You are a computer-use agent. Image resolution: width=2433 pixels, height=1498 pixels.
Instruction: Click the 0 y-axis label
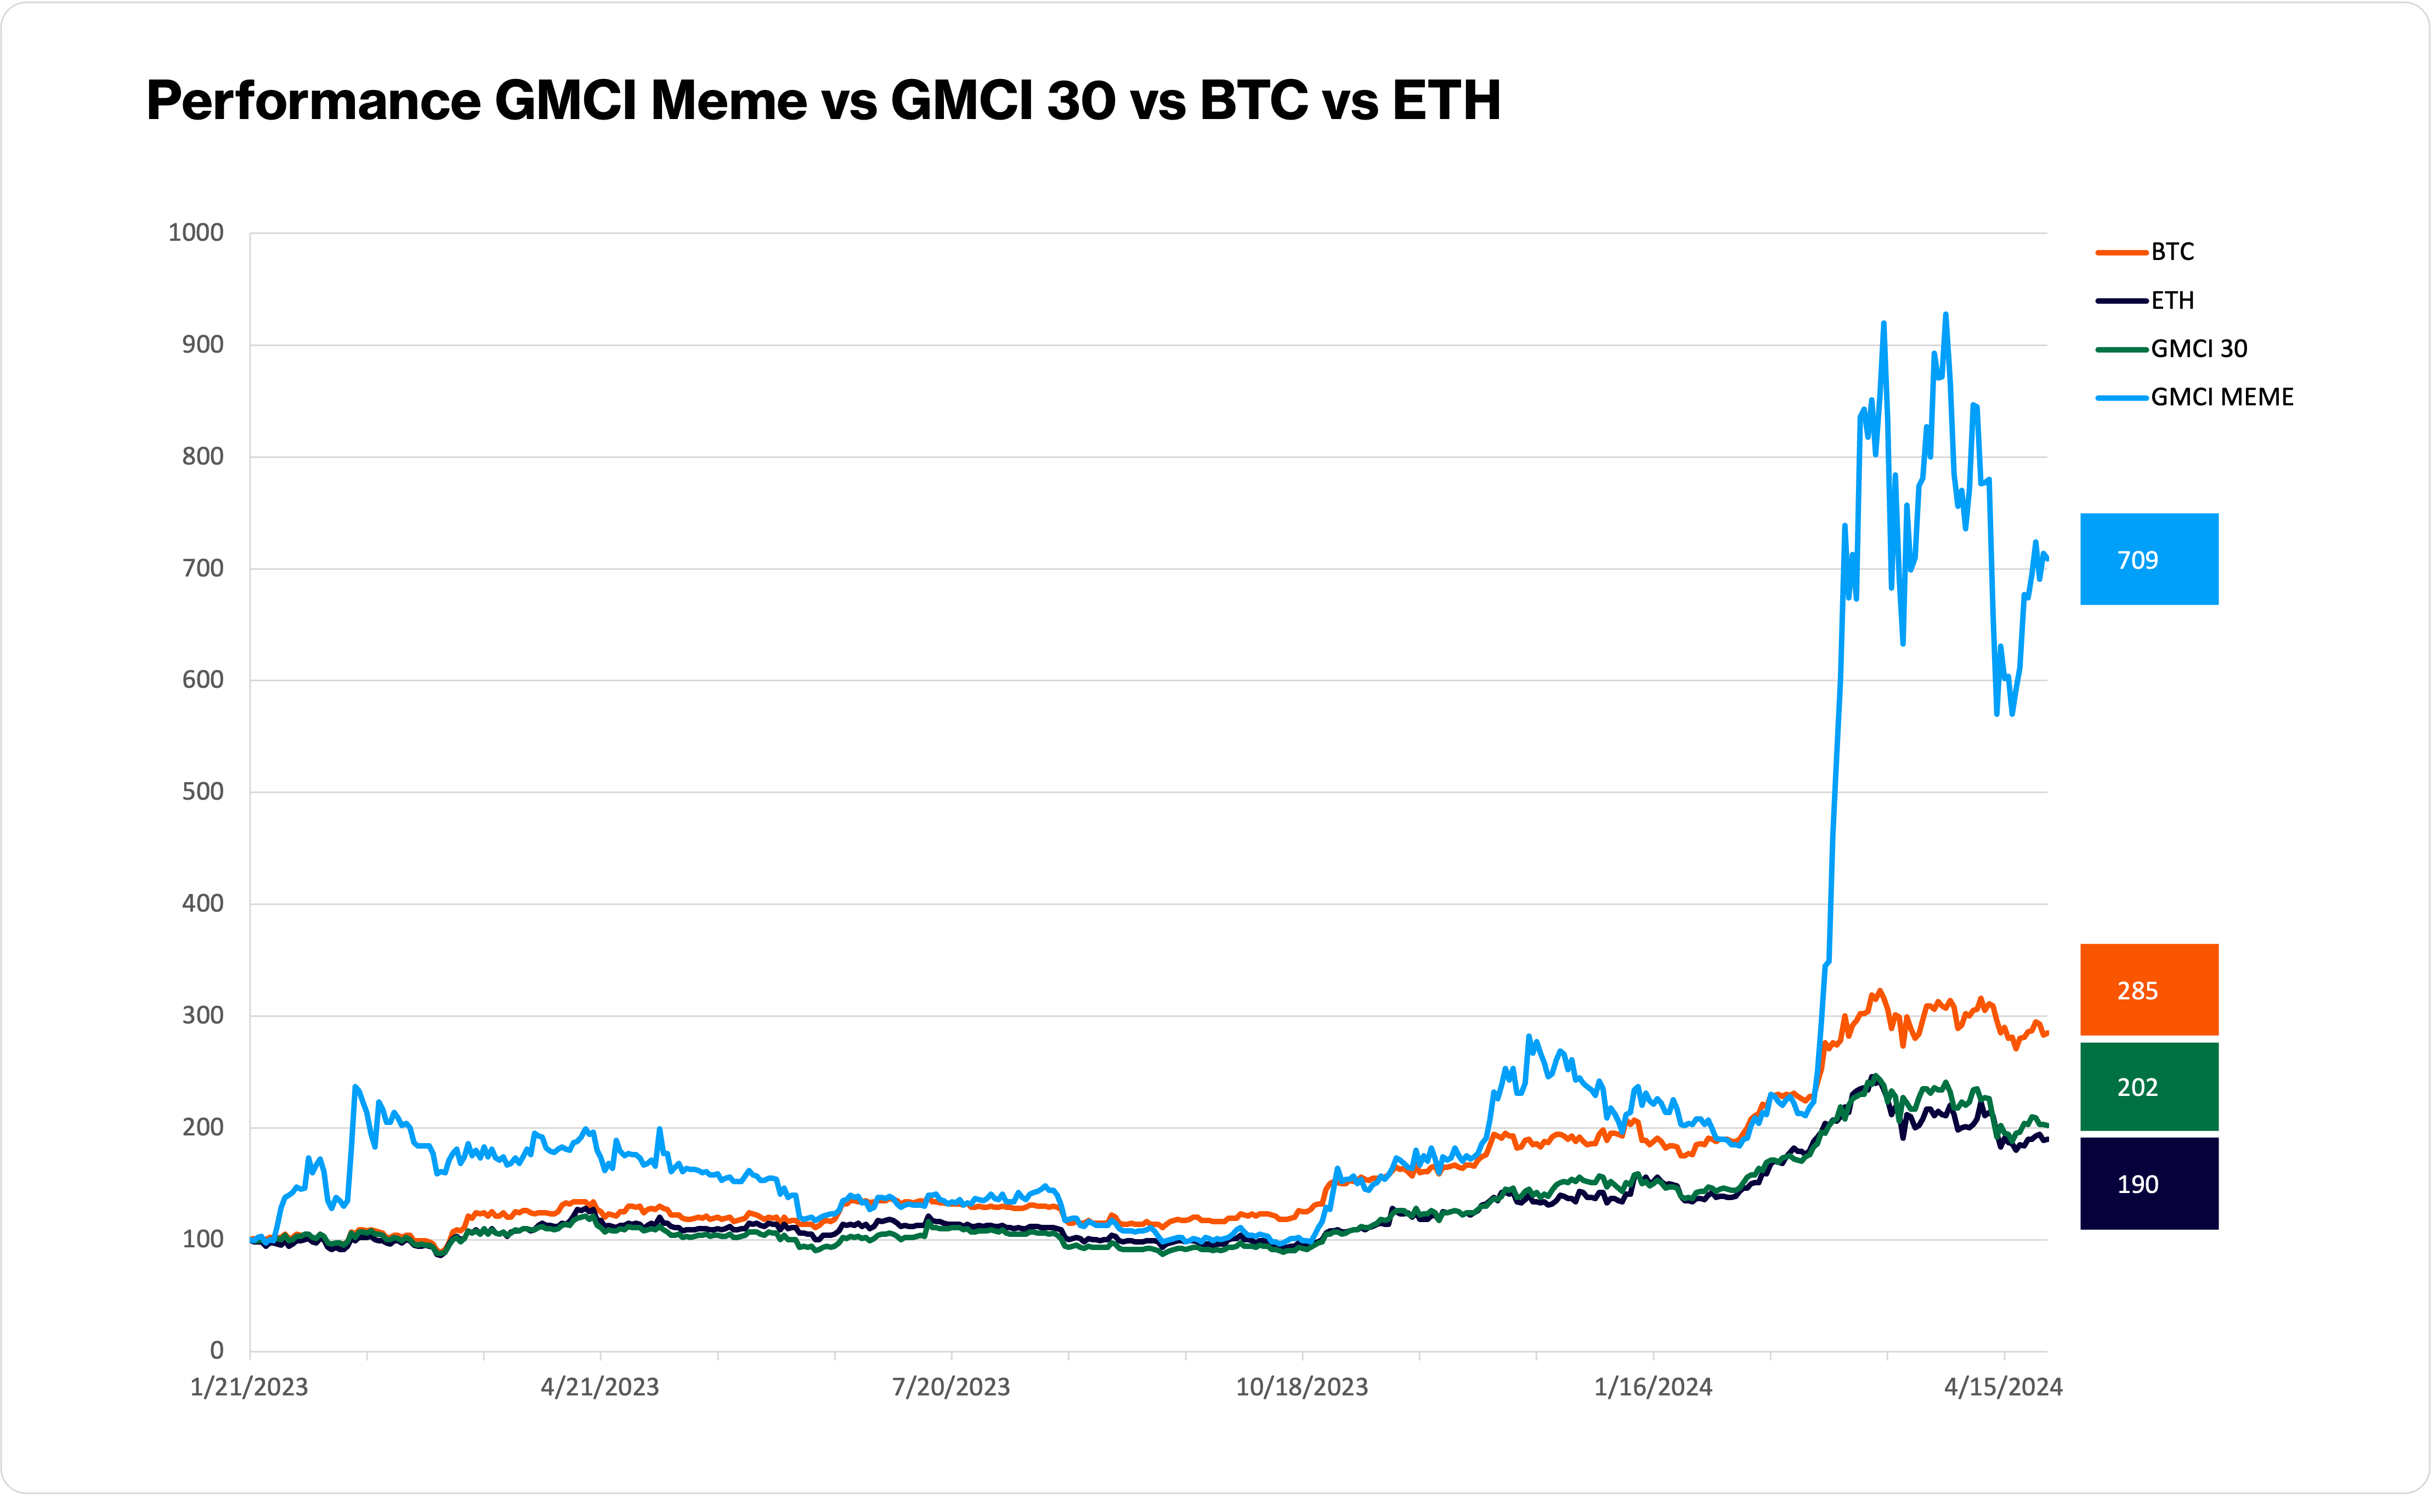[x=217, y=1350]
